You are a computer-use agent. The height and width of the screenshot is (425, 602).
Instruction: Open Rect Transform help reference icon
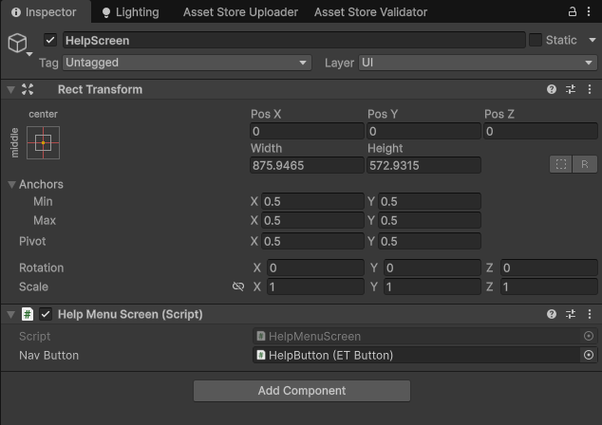point(552,89)
